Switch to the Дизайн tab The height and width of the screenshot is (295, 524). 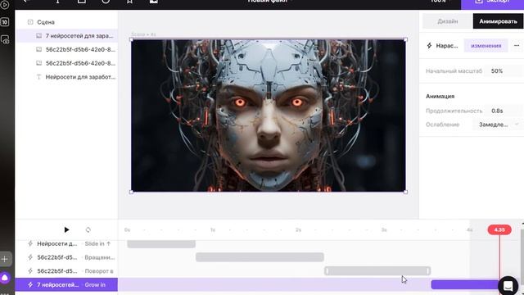[x=448, y=21]
